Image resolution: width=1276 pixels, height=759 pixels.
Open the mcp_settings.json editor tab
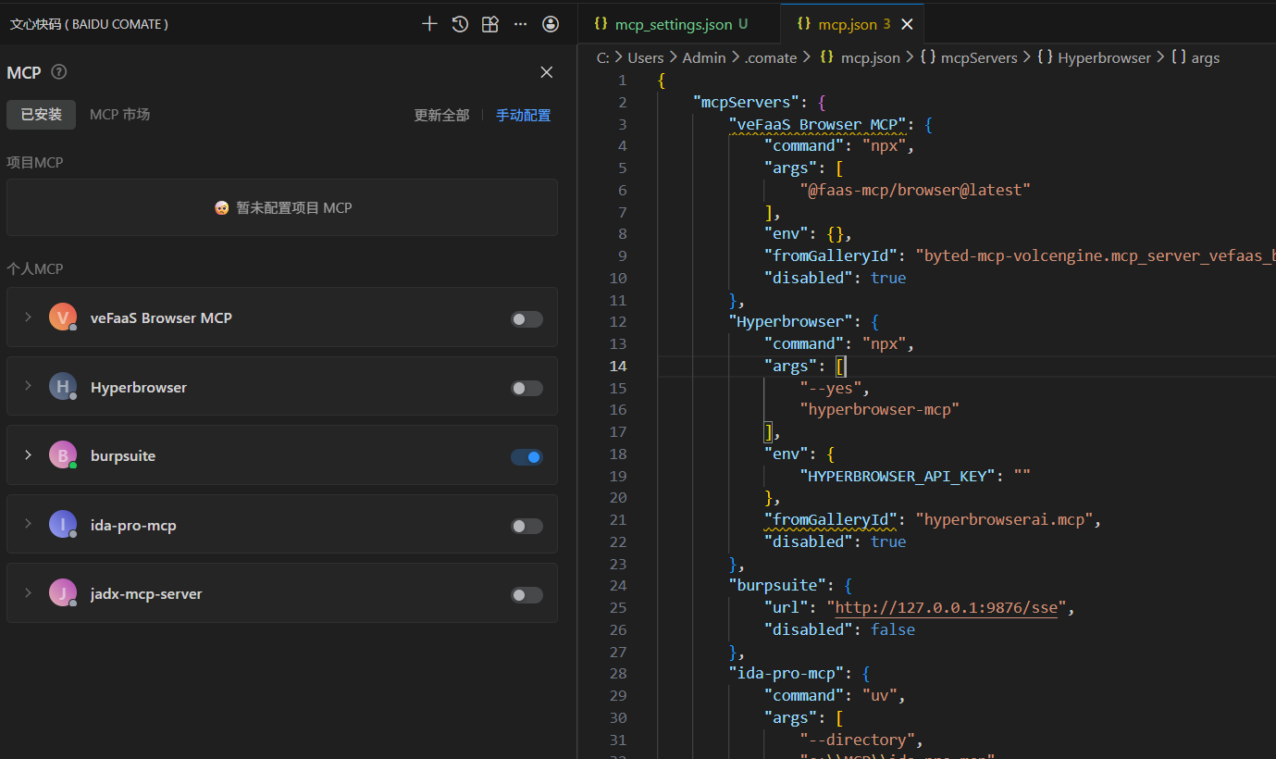[673, 24]
